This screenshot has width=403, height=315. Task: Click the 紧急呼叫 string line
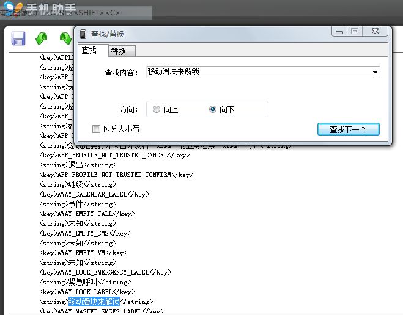pos(86,282)
